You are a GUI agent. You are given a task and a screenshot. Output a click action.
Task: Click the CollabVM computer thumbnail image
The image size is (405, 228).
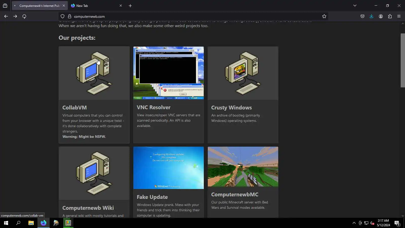(94, 73)
